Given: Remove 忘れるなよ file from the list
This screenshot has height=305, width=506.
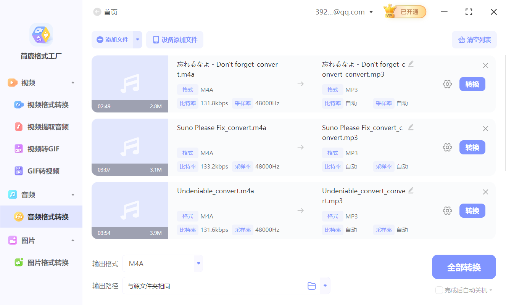Looking at the screenshot, I should pos(485,65).
